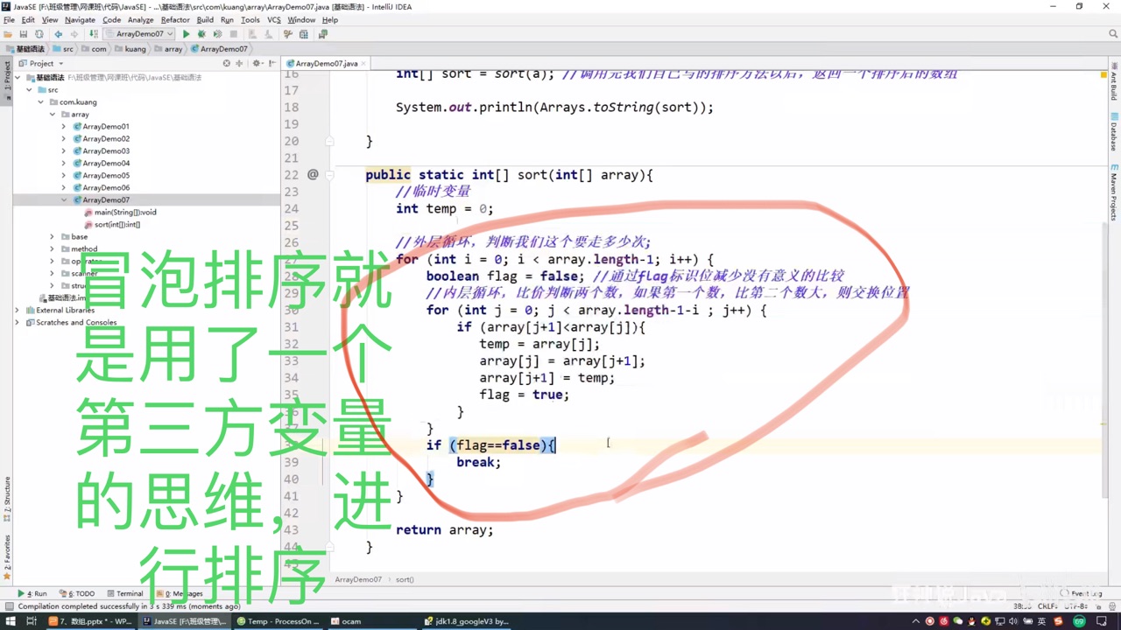
Task: Click the Run with Coverage icon
Action: tap(217, 33)
